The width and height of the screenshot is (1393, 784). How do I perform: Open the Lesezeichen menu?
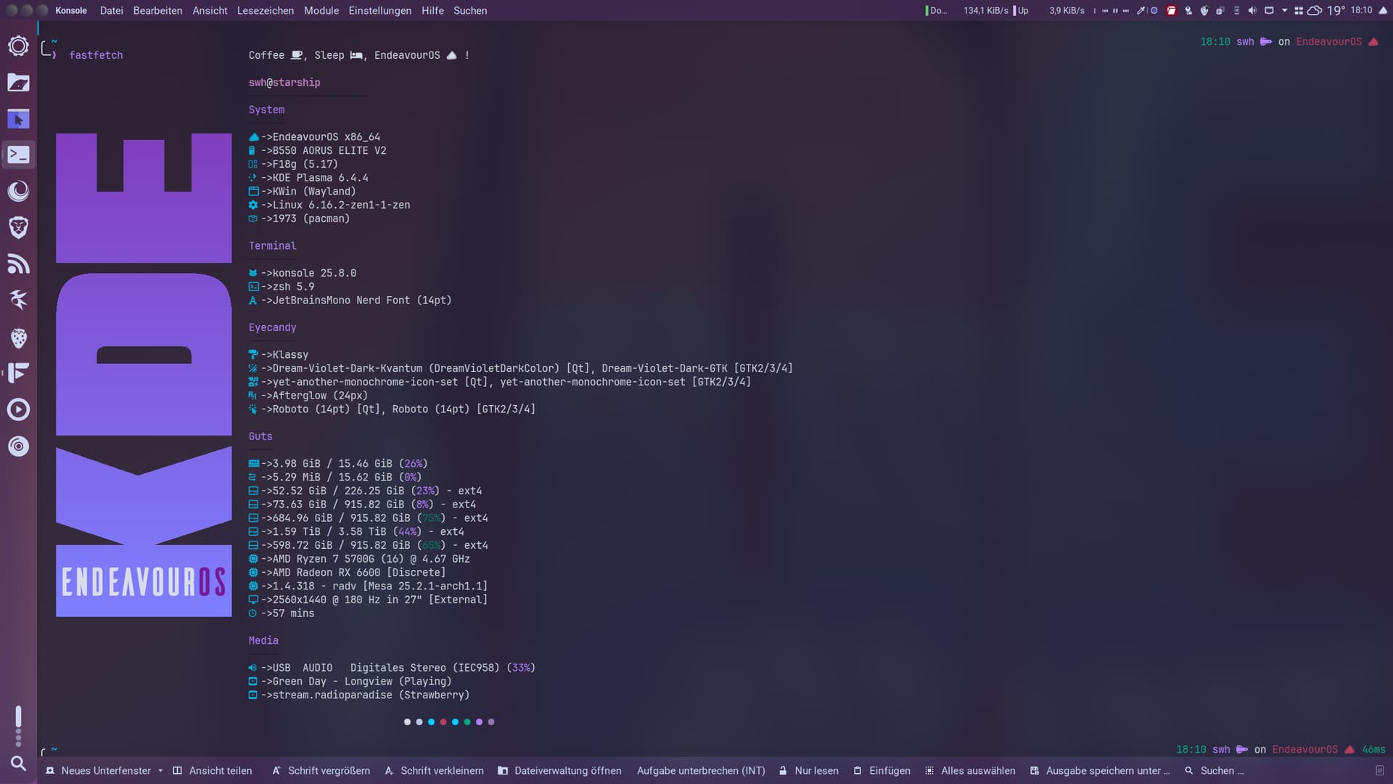[x=266, y=11]
